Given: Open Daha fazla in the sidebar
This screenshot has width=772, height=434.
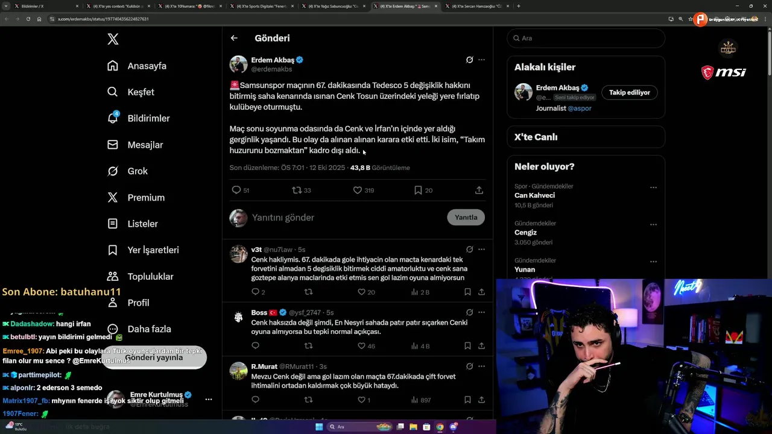Looking at the screenshot, I should tap(139, 329).
